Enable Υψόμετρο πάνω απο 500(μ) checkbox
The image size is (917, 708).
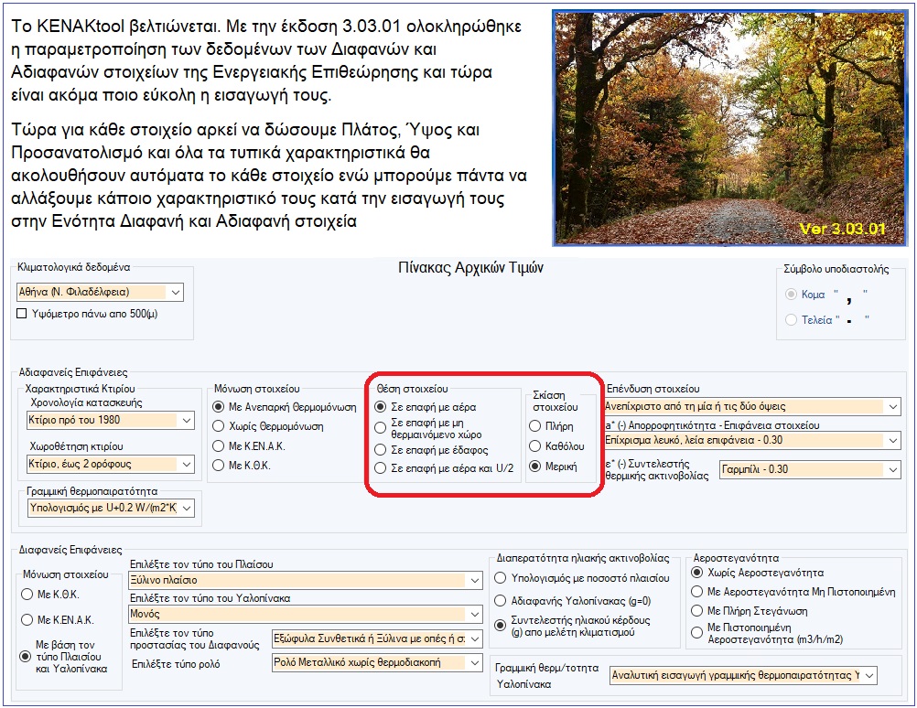(22, 314)
